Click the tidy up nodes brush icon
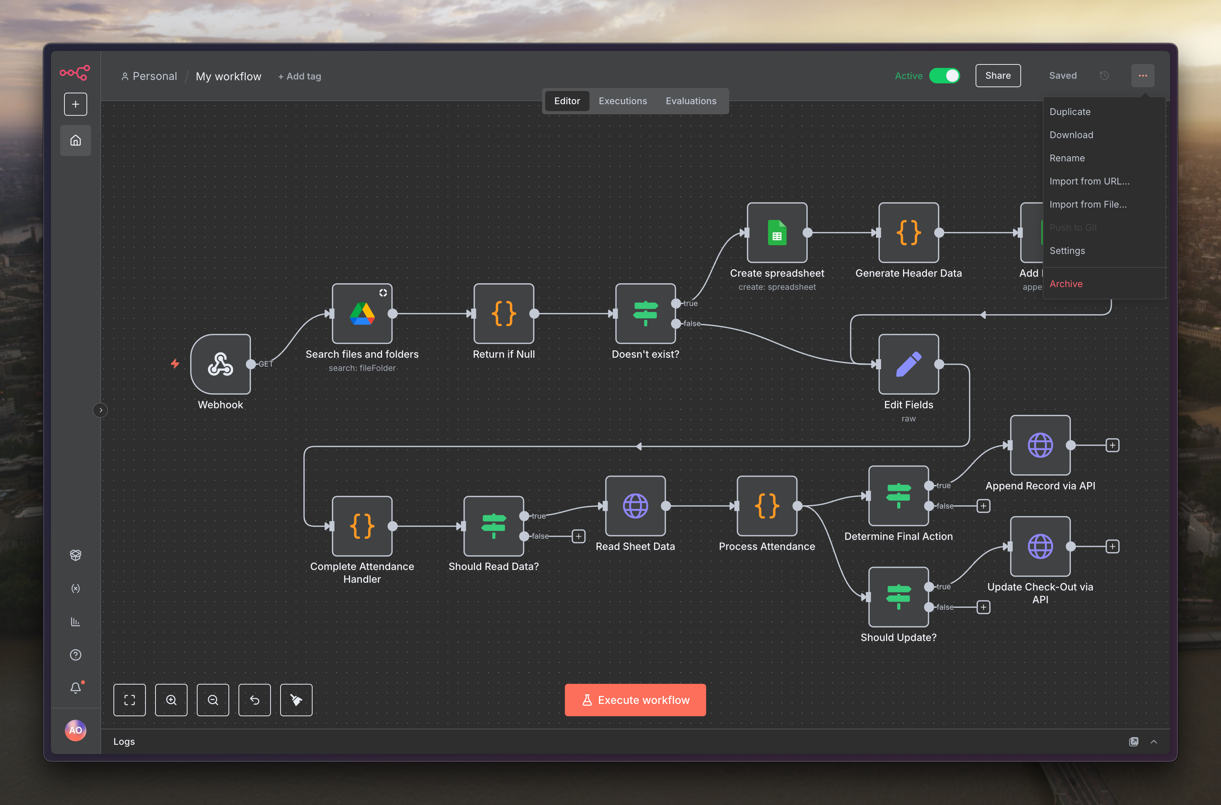The height and width of the screenshot is (805, 1221). (296, 700)
